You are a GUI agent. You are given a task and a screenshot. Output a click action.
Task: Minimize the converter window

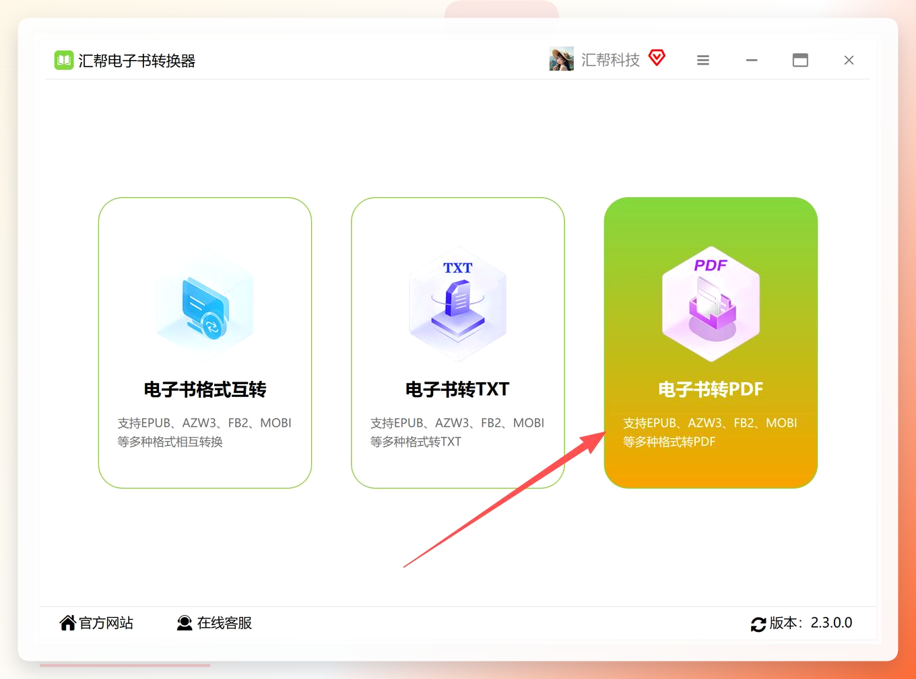752,60
